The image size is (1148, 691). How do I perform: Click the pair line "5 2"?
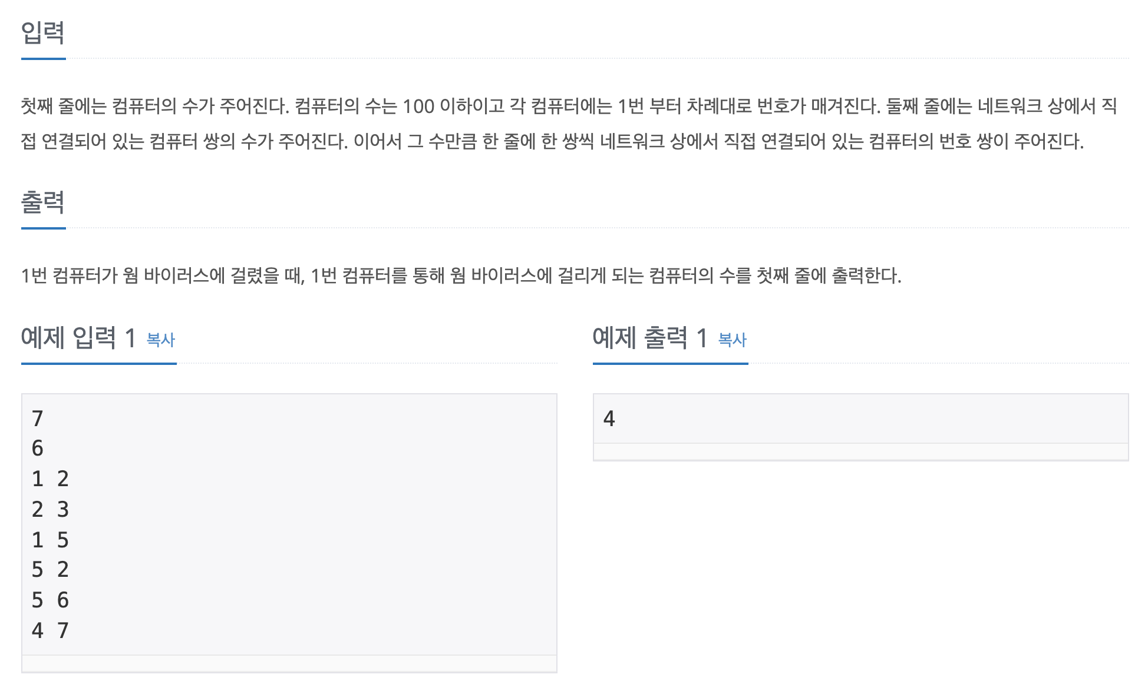pyautogui.click(x=50, y=570)
